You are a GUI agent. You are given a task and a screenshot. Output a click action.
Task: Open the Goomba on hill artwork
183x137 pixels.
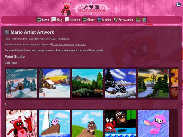[87, 123]
